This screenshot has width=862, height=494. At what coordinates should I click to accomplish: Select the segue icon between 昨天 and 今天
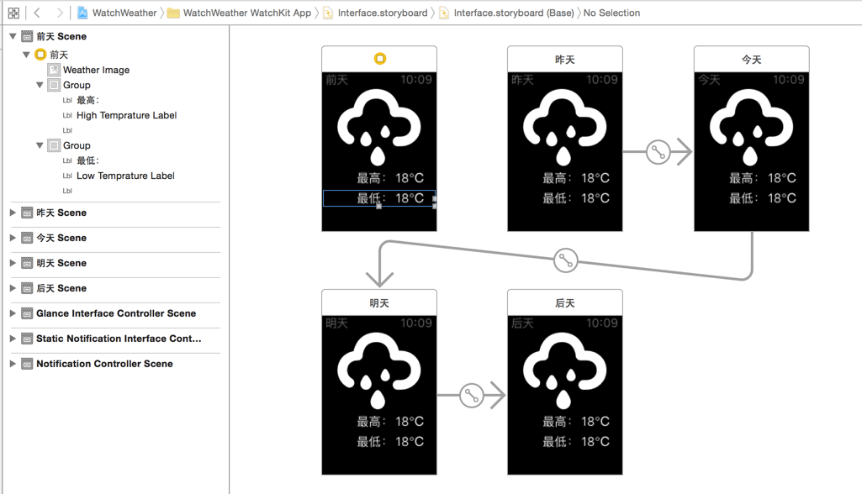point(658,152)
